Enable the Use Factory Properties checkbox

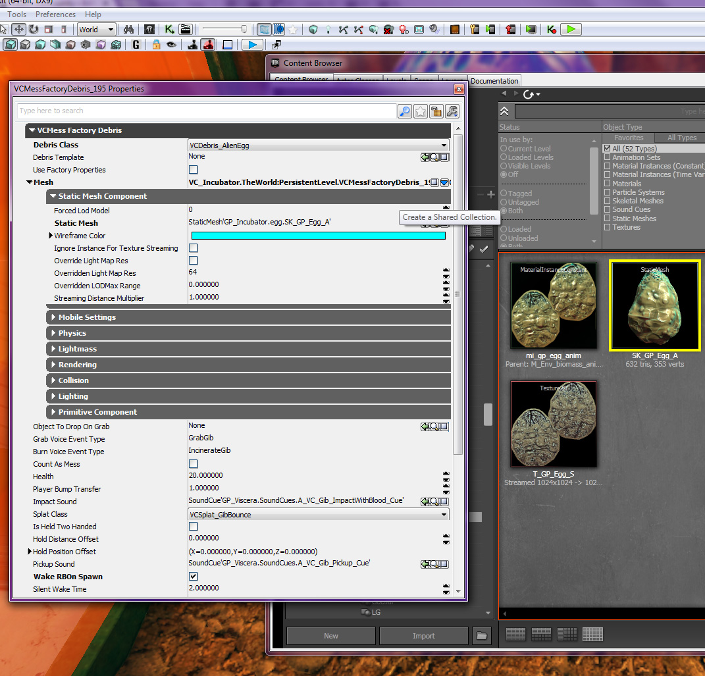click(x=194, y=170)
